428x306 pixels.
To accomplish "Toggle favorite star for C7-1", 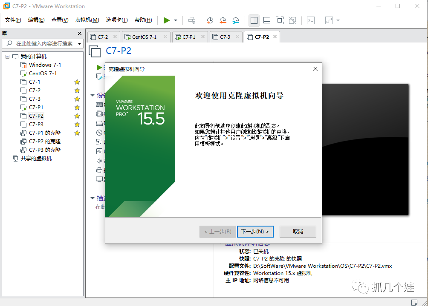I will click(x=77, y=82).
